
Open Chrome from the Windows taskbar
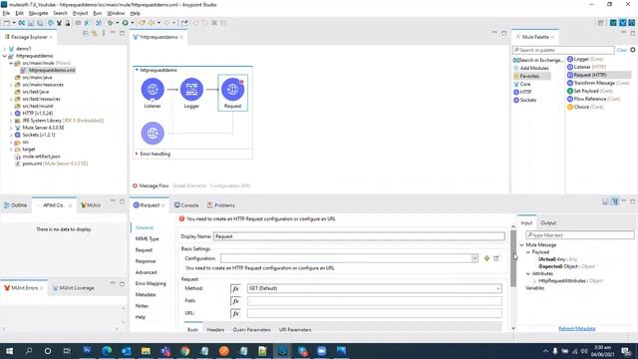point(184,350)
